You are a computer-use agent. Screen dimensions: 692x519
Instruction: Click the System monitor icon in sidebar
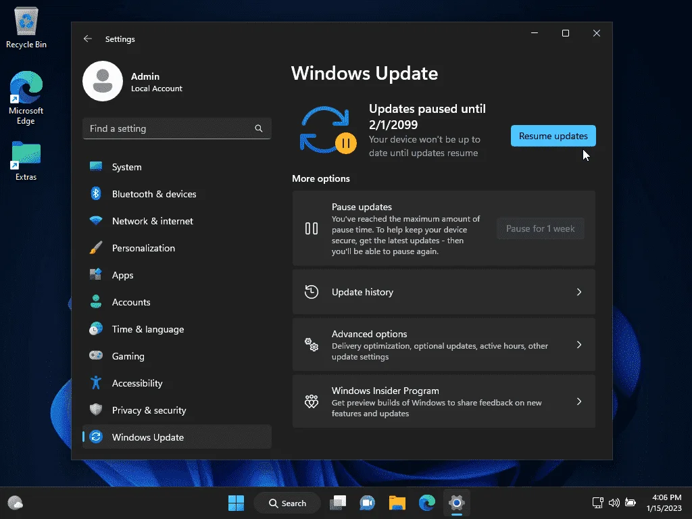coord(96,166)
